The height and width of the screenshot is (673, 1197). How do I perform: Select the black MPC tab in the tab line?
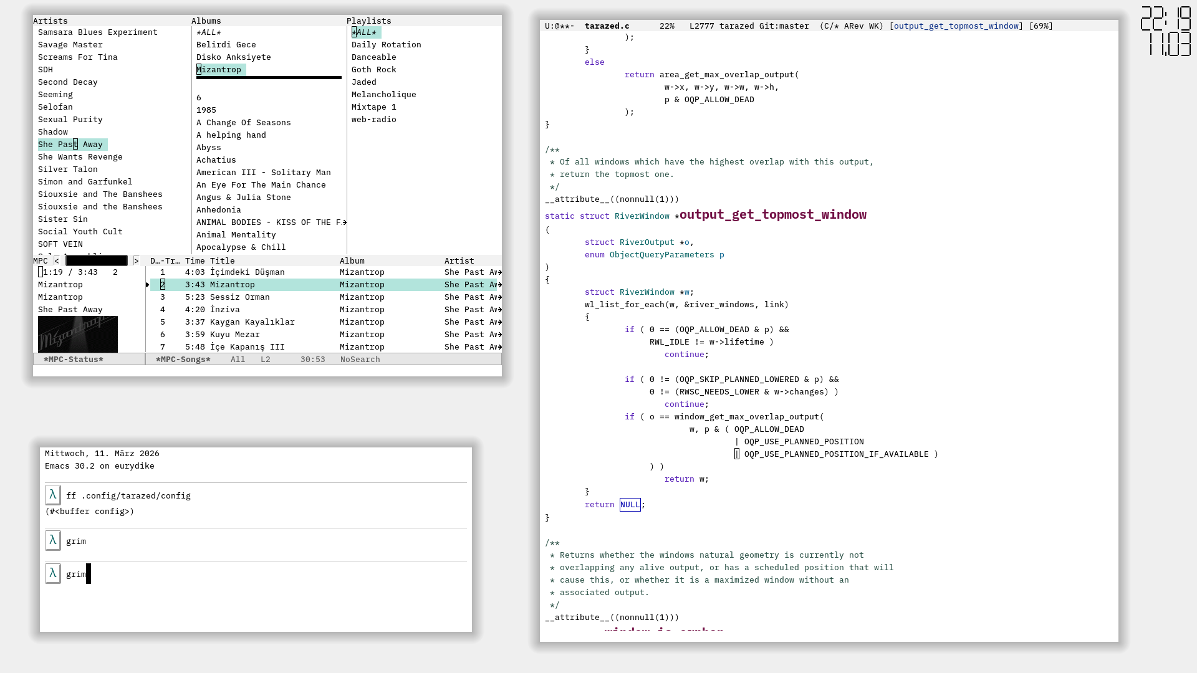[97, 260]
